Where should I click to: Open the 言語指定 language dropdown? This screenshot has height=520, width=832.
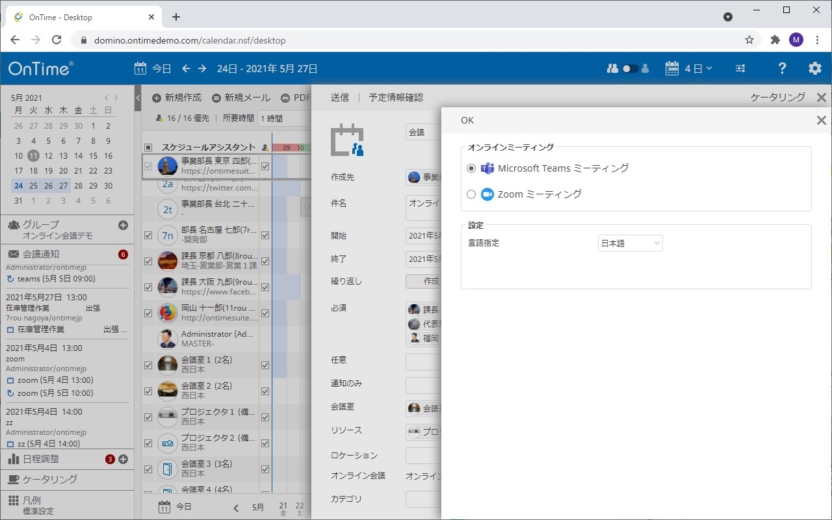pyautogui.click(x=630, y=242)
